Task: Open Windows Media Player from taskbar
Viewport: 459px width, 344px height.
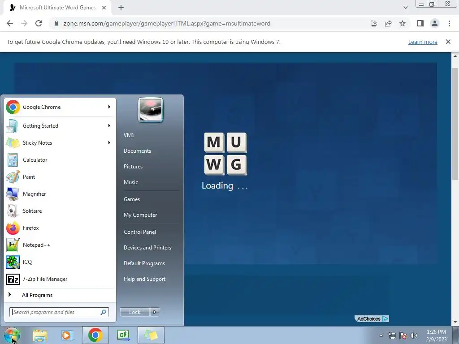Action: (67, 335)
